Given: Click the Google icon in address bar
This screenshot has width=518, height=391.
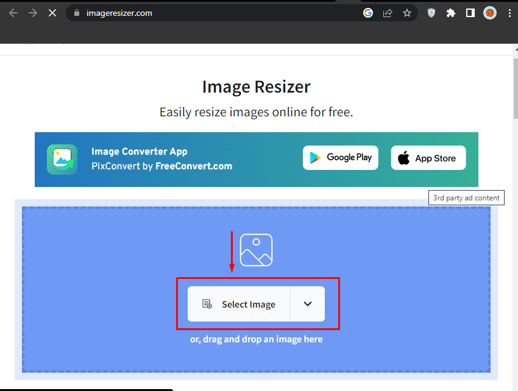Looking at the screenshot, I should pos(367,13).
